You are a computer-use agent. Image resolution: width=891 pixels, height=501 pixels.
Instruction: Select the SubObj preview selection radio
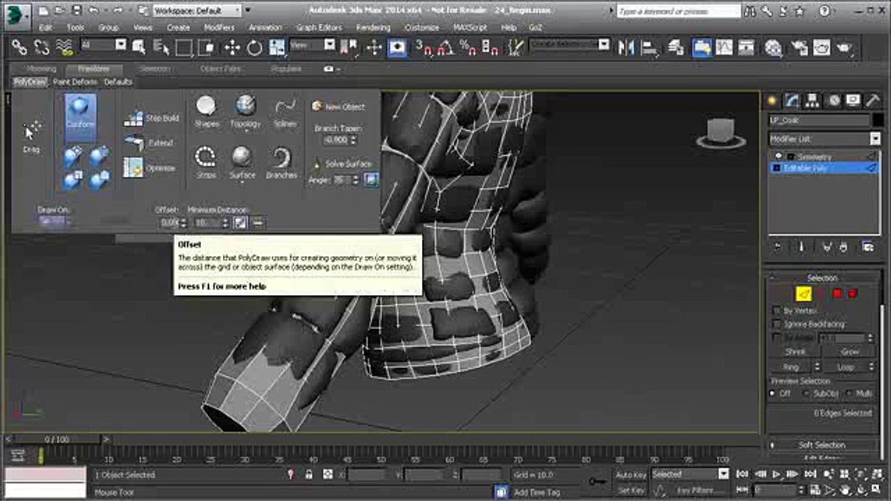(807, 393)
